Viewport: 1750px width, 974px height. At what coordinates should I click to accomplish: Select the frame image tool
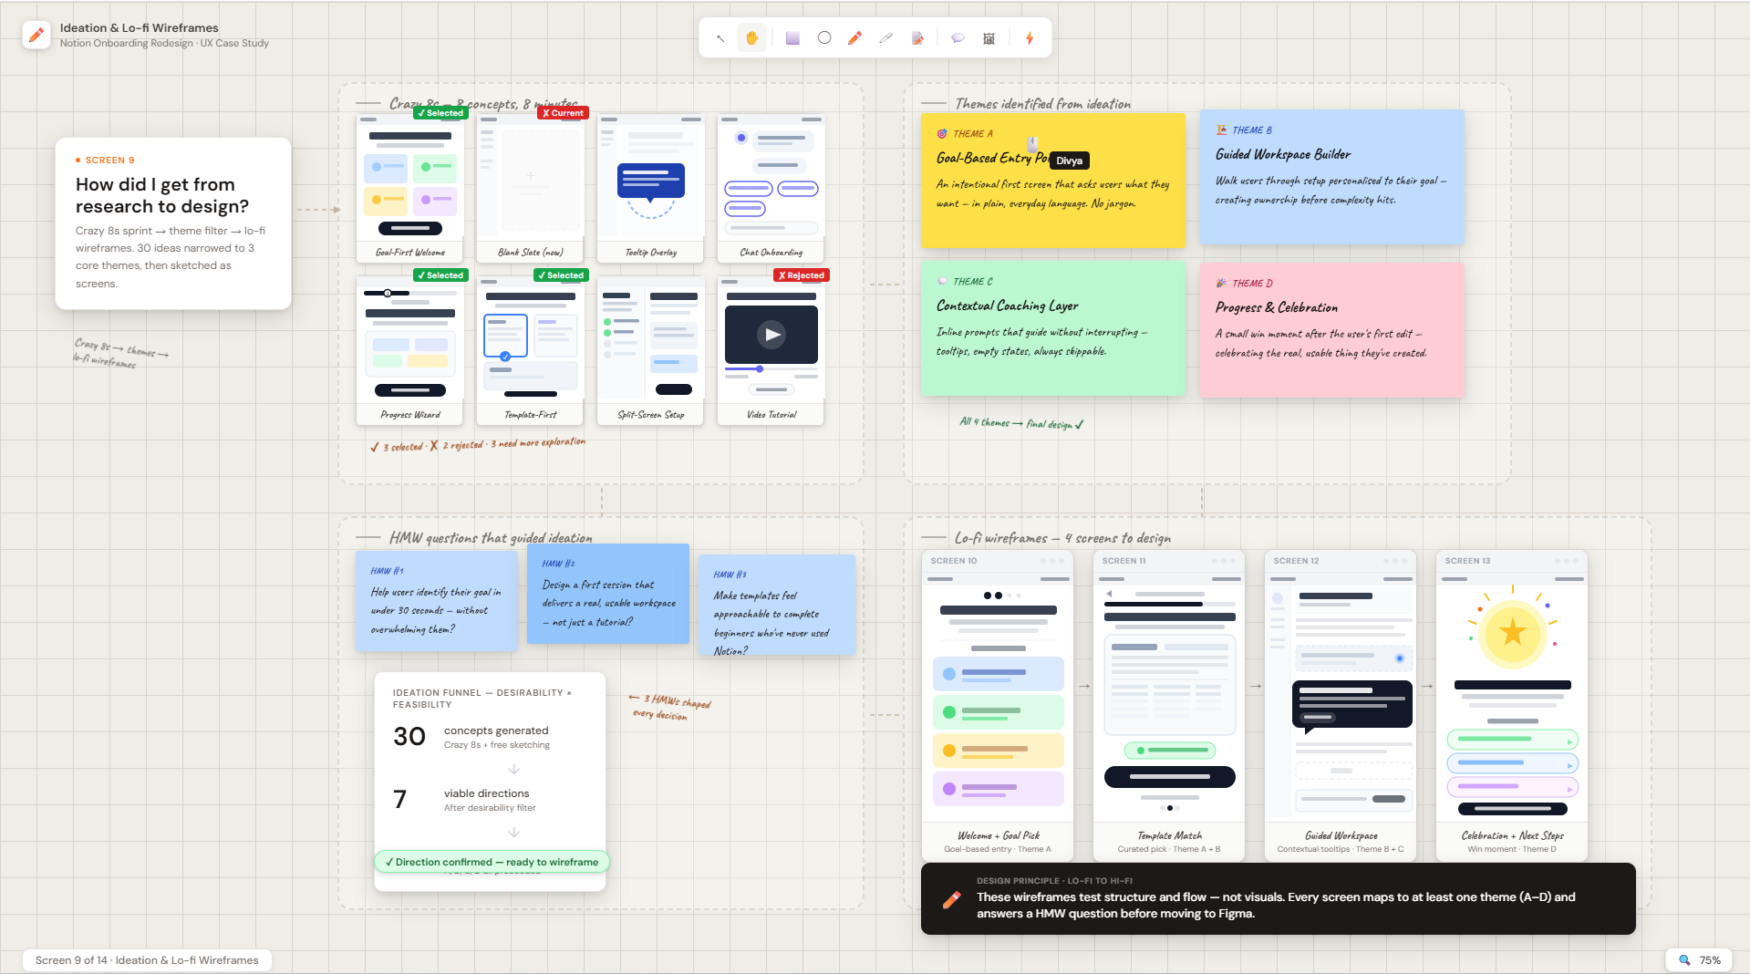click(989, 38)
